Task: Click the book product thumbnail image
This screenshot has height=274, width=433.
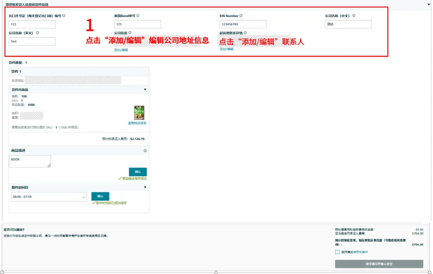Action: tap(139, 113)
